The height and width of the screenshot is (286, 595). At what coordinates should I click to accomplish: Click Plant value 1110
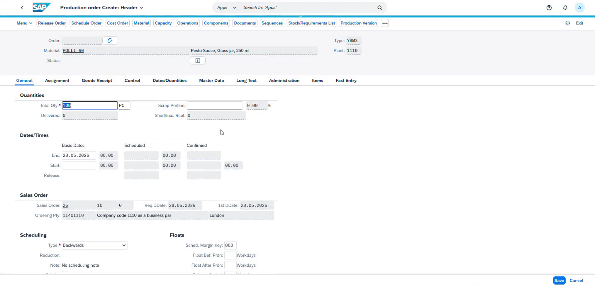[x=354, y=50]
